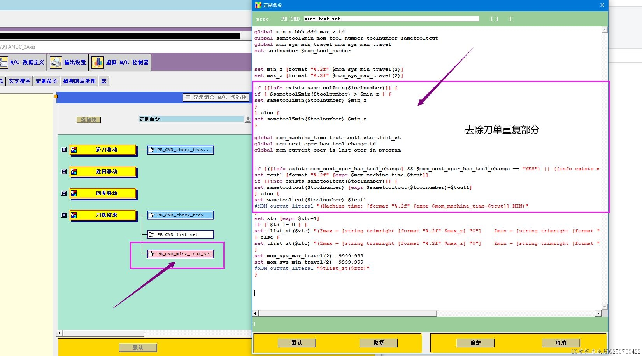Switch to the 定制命令 sub-tab
This screenshot has height=356, width=642.
(46, 81)
